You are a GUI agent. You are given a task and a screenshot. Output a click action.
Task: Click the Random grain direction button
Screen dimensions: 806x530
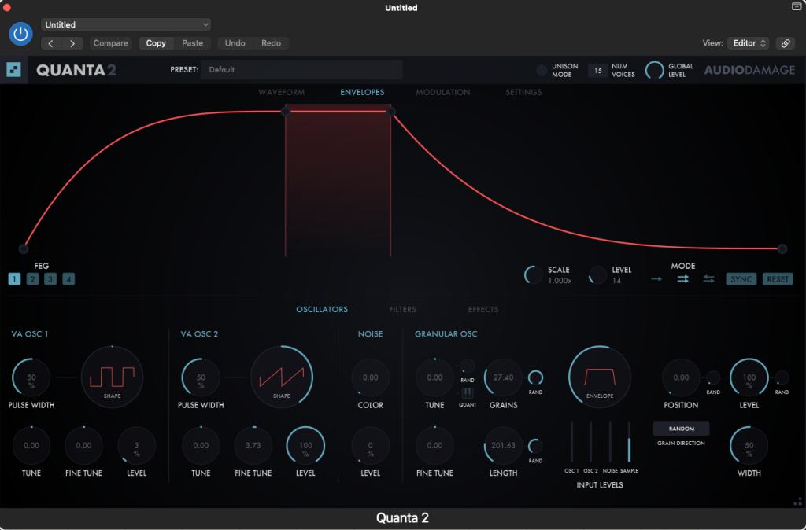tap(681, 429)
